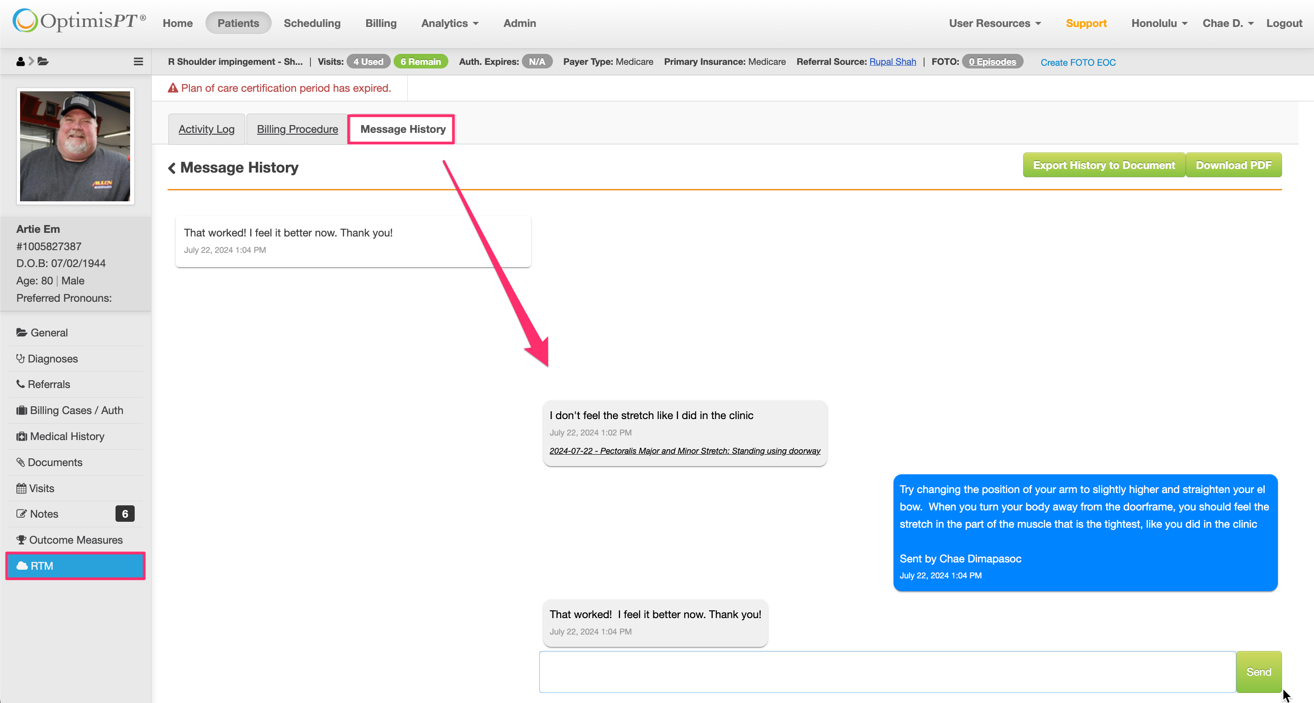1314x703 pixels.
Task: Switch to the Billing Procedure tab
Action: click(297, 129)
